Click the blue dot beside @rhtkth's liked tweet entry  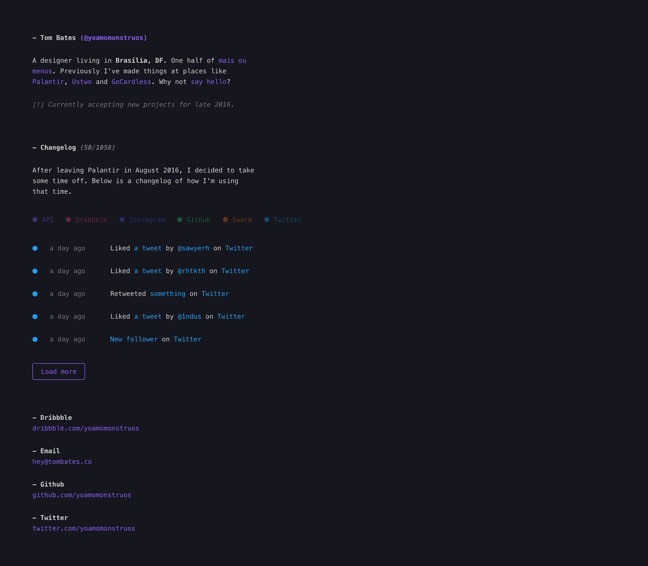point(34,271)
